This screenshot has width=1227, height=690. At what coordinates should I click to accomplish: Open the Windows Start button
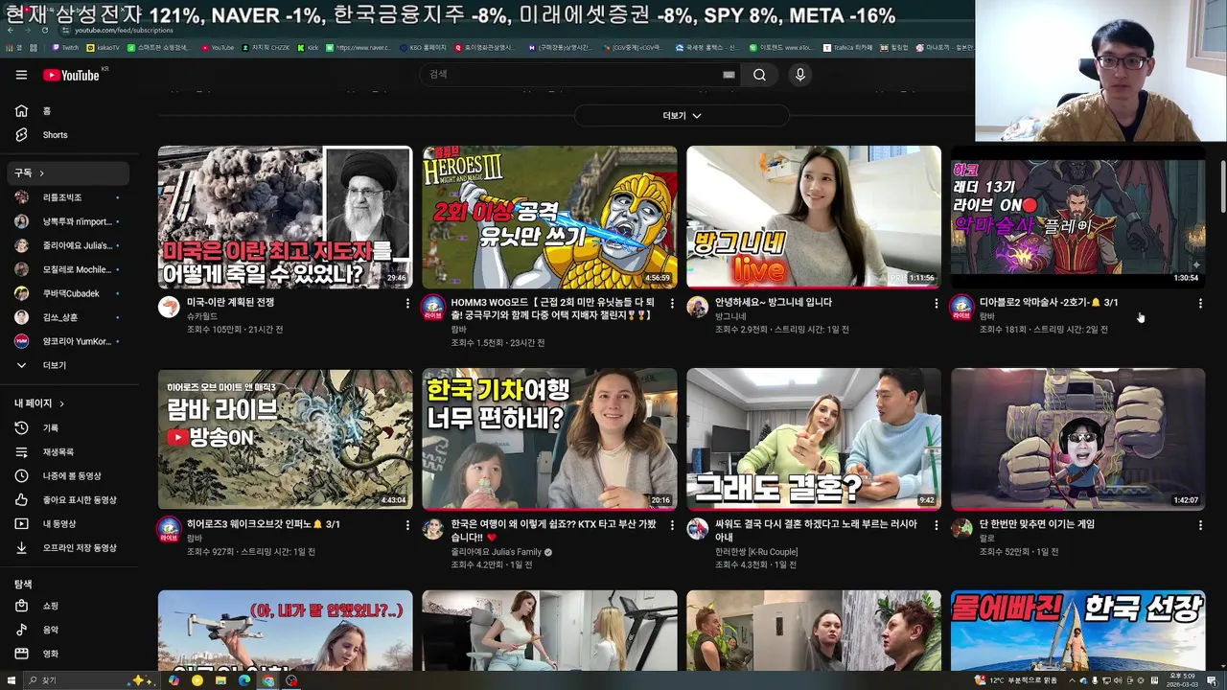[12, 680]
